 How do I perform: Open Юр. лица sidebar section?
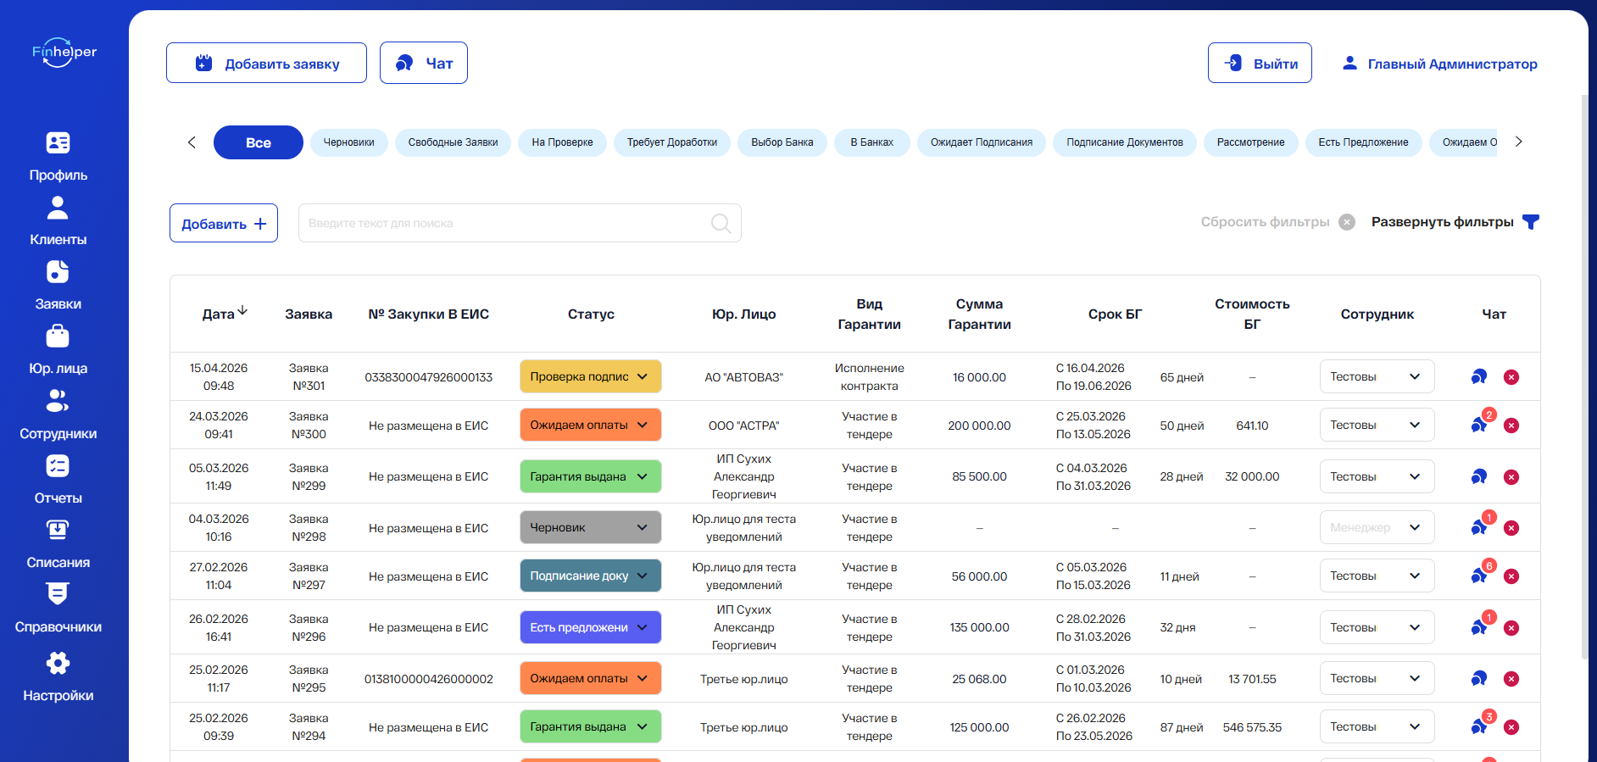pyautogui.click(x=58, y=350)
